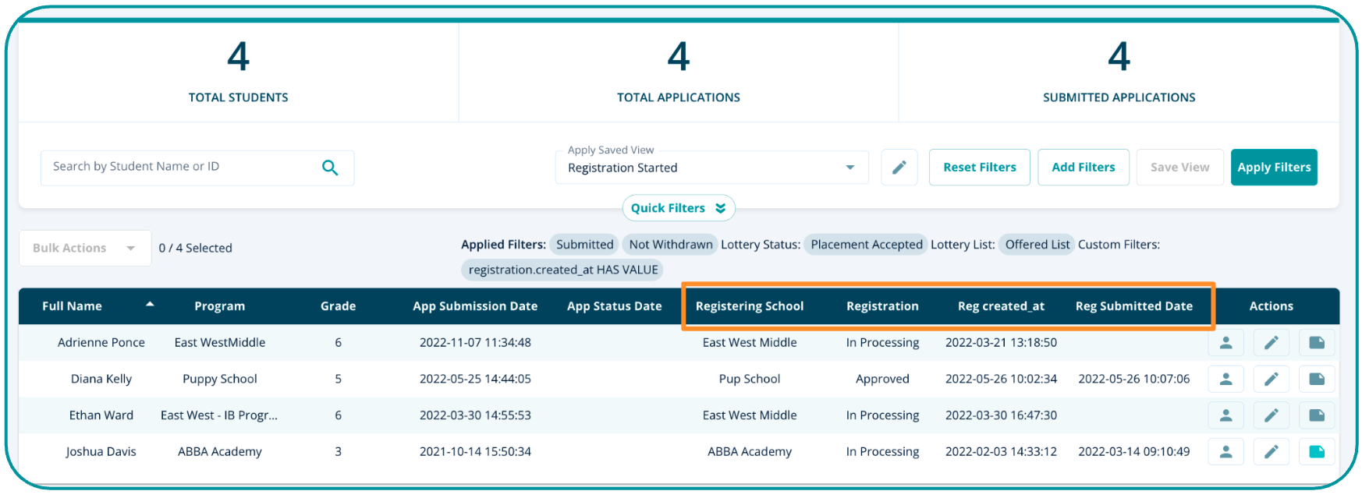The height and width of the screenshot is (498, 1362).
Task: Click the Offered List filter chip
Action: coord(1037,245)
